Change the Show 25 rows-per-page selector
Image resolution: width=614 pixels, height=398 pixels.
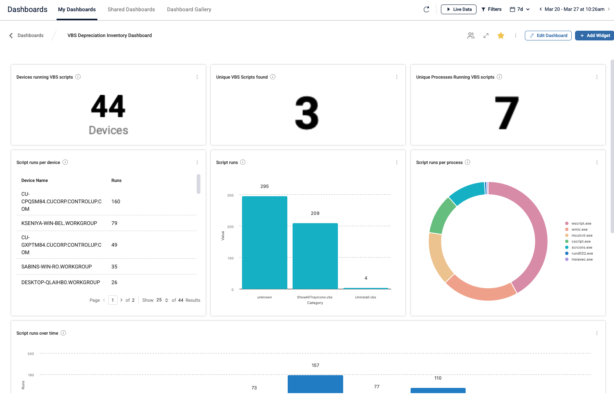tap(162, 300)
